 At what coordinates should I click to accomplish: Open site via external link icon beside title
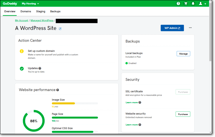[x=60, y=29]
